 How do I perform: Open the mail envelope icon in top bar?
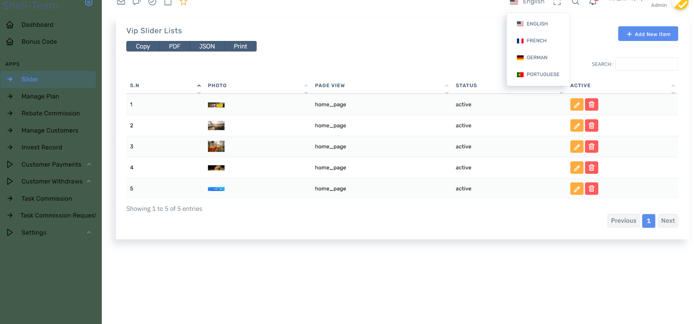pos(121,2)
